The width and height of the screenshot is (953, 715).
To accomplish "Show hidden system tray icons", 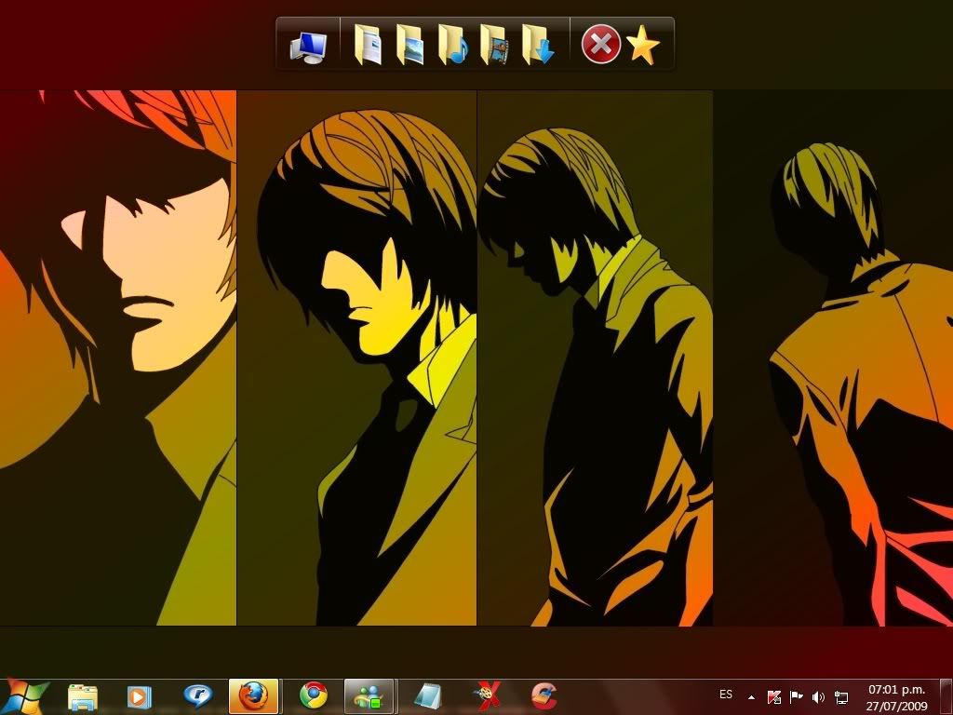I will (751, 697).
